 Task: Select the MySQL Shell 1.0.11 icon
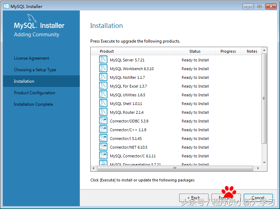[x=103, y=103]
